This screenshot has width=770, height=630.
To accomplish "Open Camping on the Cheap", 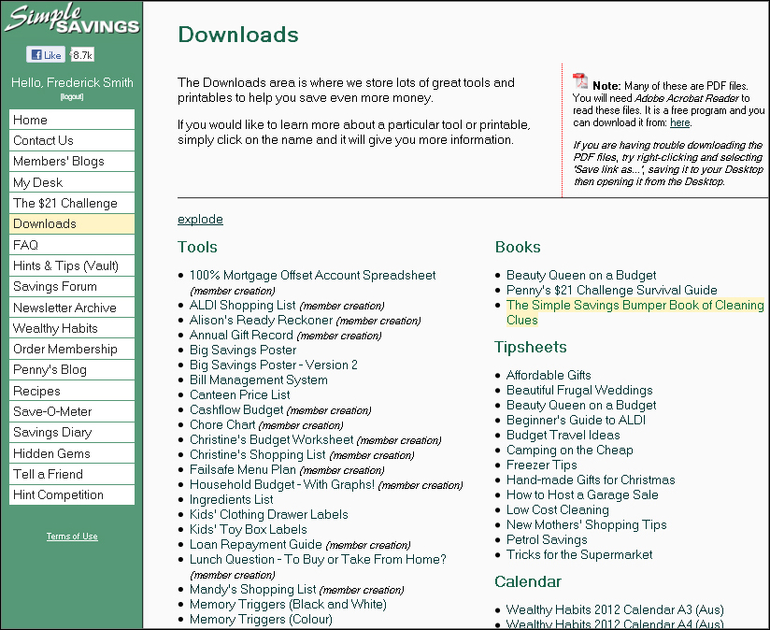I will point(570,451).
